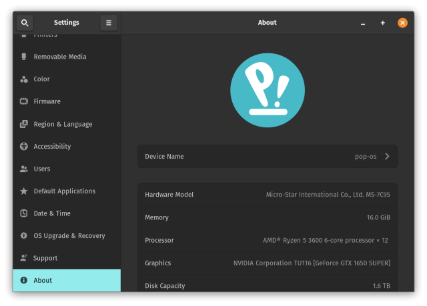The height and width of the screenshot is (306, 427).
Task: Open the Users panel
Action: [x=67, y=169]
